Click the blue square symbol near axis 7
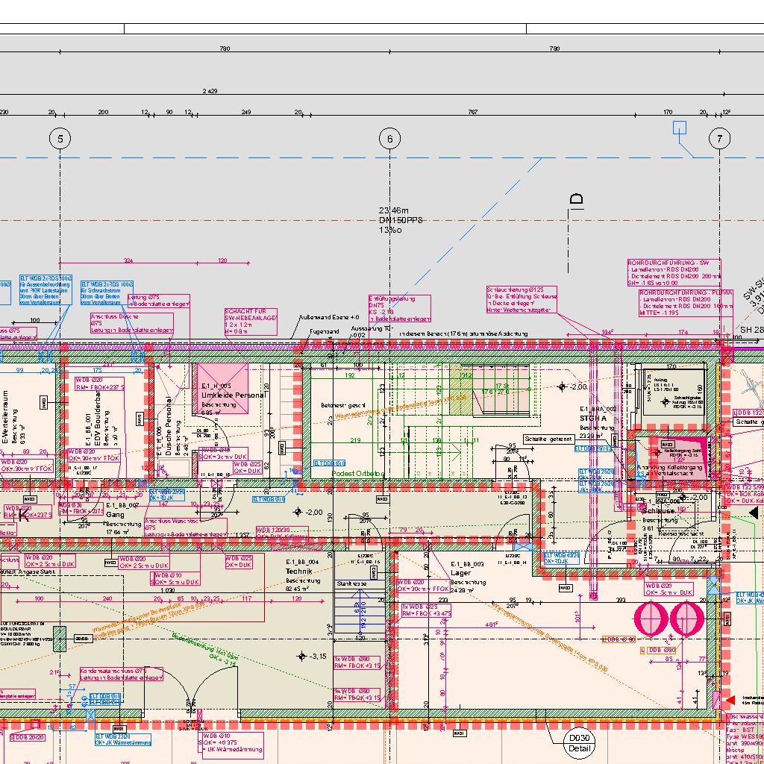Image resolution: width=764 pixels, height=764 pixels. tap(680, 128)
